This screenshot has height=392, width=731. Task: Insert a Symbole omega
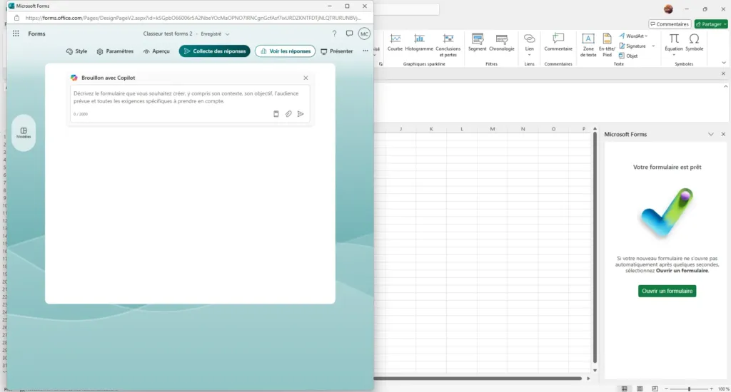pyautogui.click(x=694, y=42)
